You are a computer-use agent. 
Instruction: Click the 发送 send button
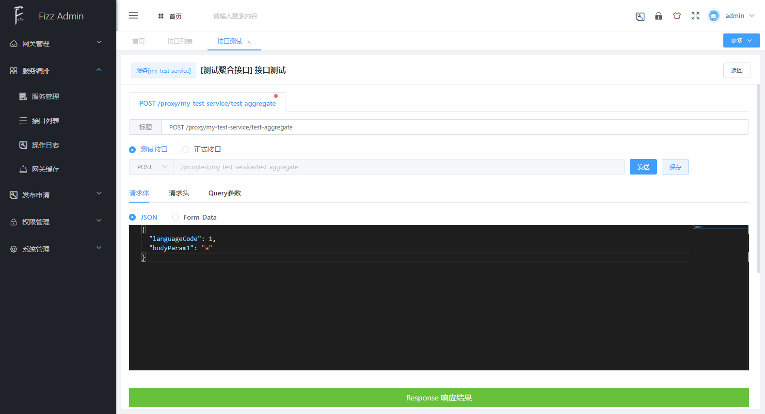(x=643, y=167)
